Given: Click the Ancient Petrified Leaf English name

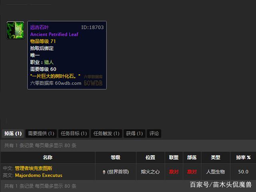Looking at the screenshot, I should 54,34.
